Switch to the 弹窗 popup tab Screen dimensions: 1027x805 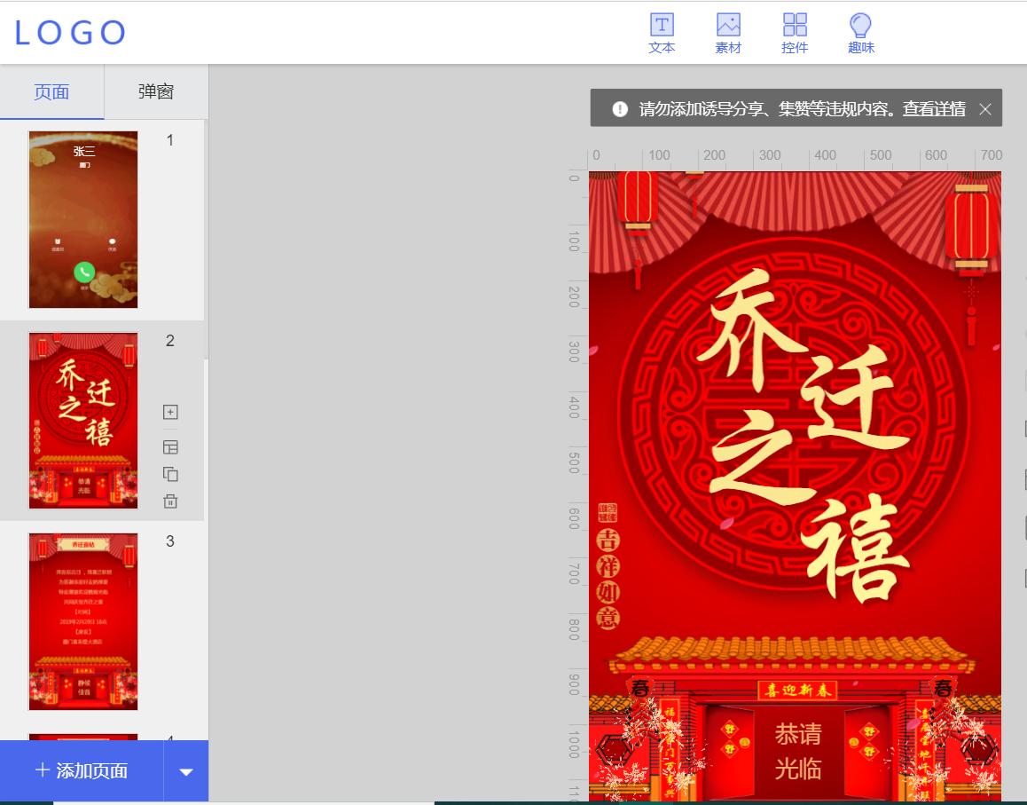tap(154, 91)
